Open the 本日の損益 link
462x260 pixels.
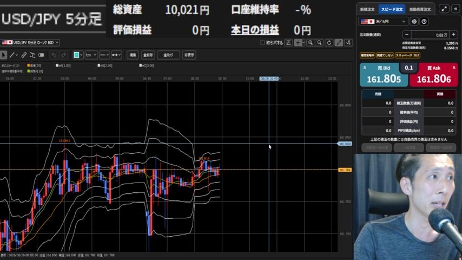(x=255, y=30)
